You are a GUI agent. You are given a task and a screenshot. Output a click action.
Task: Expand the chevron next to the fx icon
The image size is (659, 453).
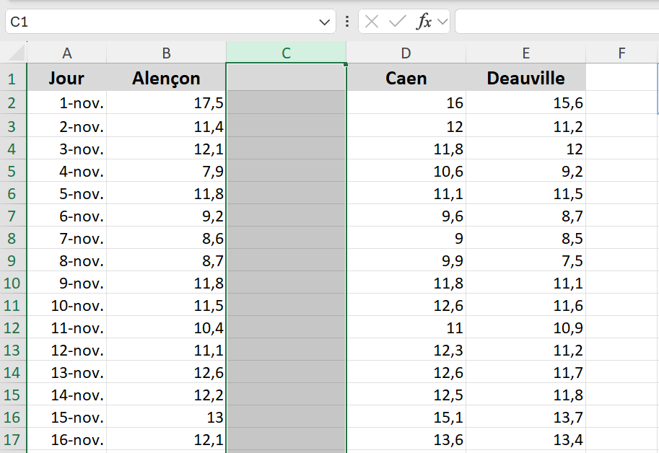tap(442, 22)
